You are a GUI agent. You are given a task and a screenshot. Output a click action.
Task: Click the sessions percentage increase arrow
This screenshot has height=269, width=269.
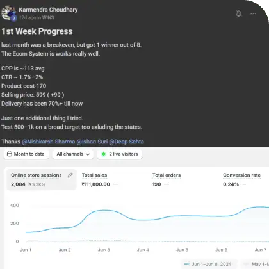coord(29,184)
